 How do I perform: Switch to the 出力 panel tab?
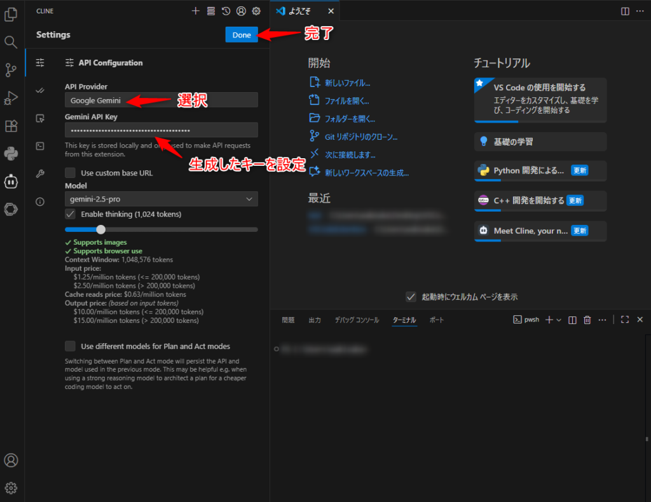315,320
